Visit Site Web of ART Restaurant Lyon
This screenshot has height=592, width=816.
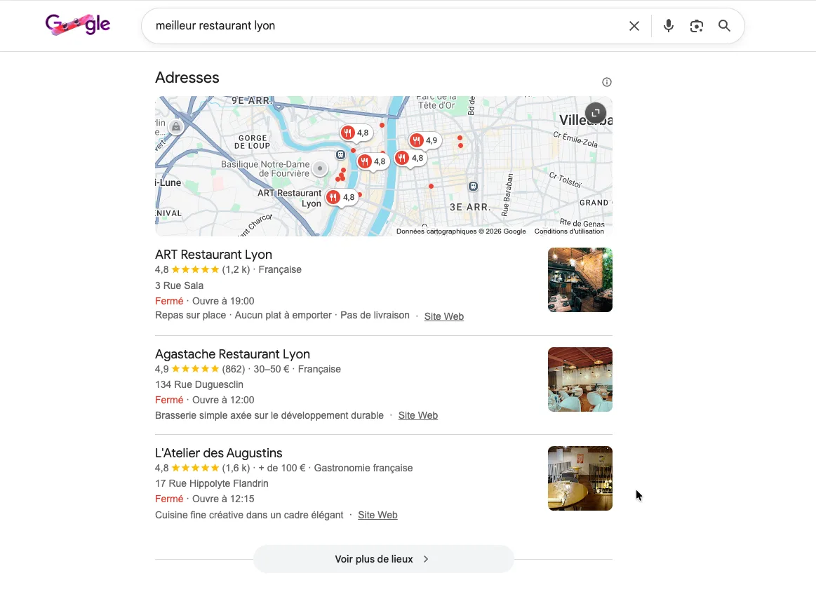click(x=444, y=316)
